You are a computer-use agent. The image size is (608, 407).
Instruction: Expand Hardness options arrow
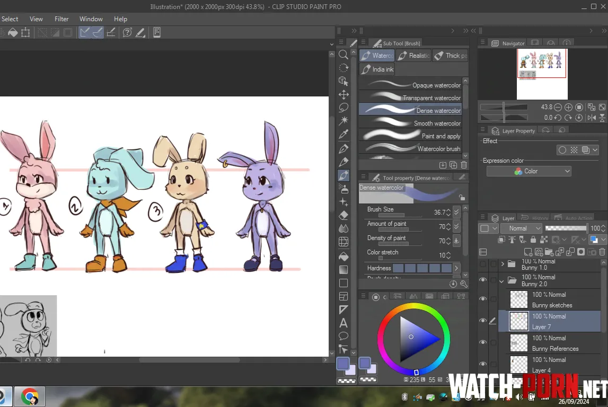tap(456, 268)
